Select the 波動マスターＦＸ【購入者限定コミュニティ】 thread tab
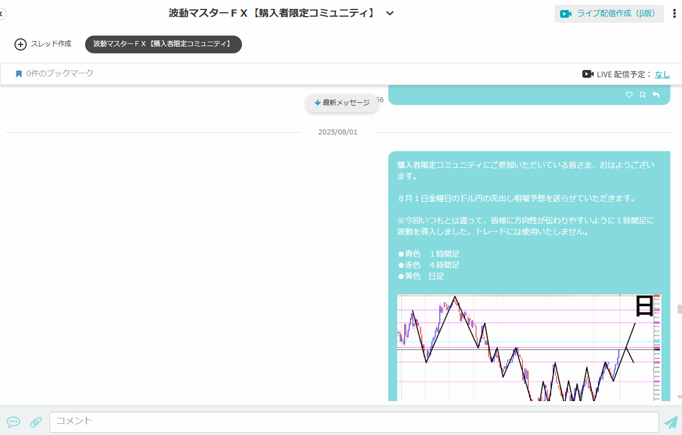Screen dimensions: 682x435 click(164, 44)
